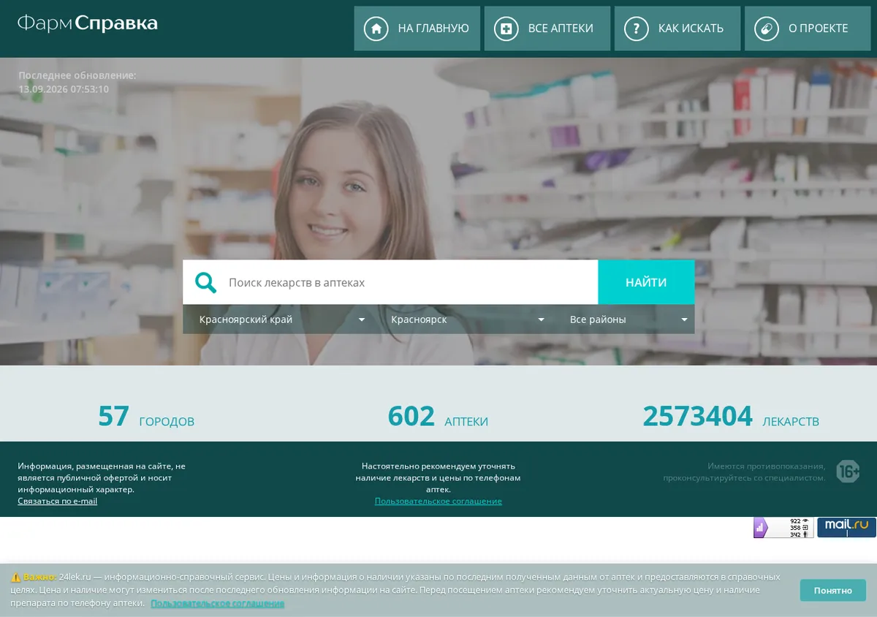Select the О ПРОЕКТЕ menu label
877x617 pixels.
coord(818,29)
